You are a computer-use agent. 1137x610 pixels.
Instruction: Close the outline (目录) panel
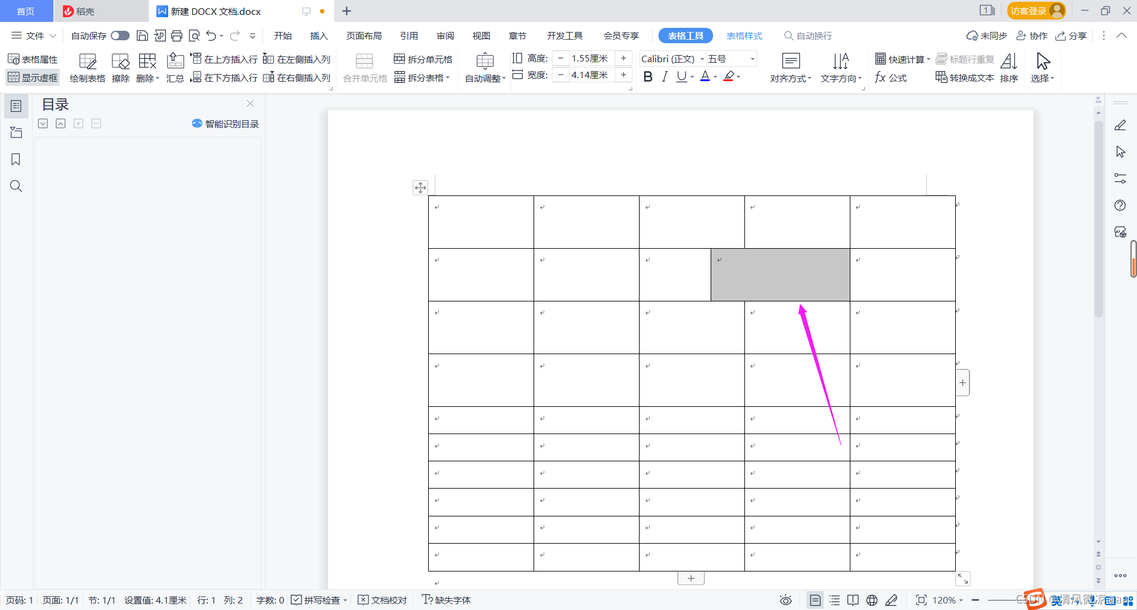(250, 104)
